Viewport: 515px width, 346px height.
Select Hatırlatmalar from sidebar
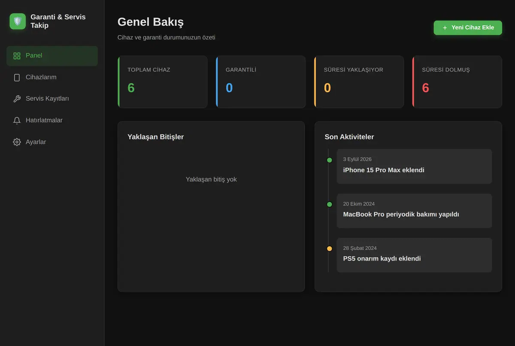52,121
